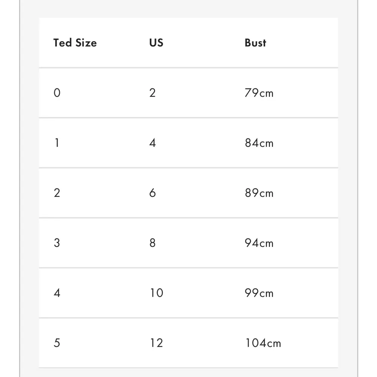This screenshot has height=377, width=377.
Task: Select the 104cm bust measurement
Action: [263, 343]
